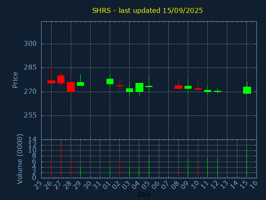Click day label '01' on the x-axis

click(106, 185)
